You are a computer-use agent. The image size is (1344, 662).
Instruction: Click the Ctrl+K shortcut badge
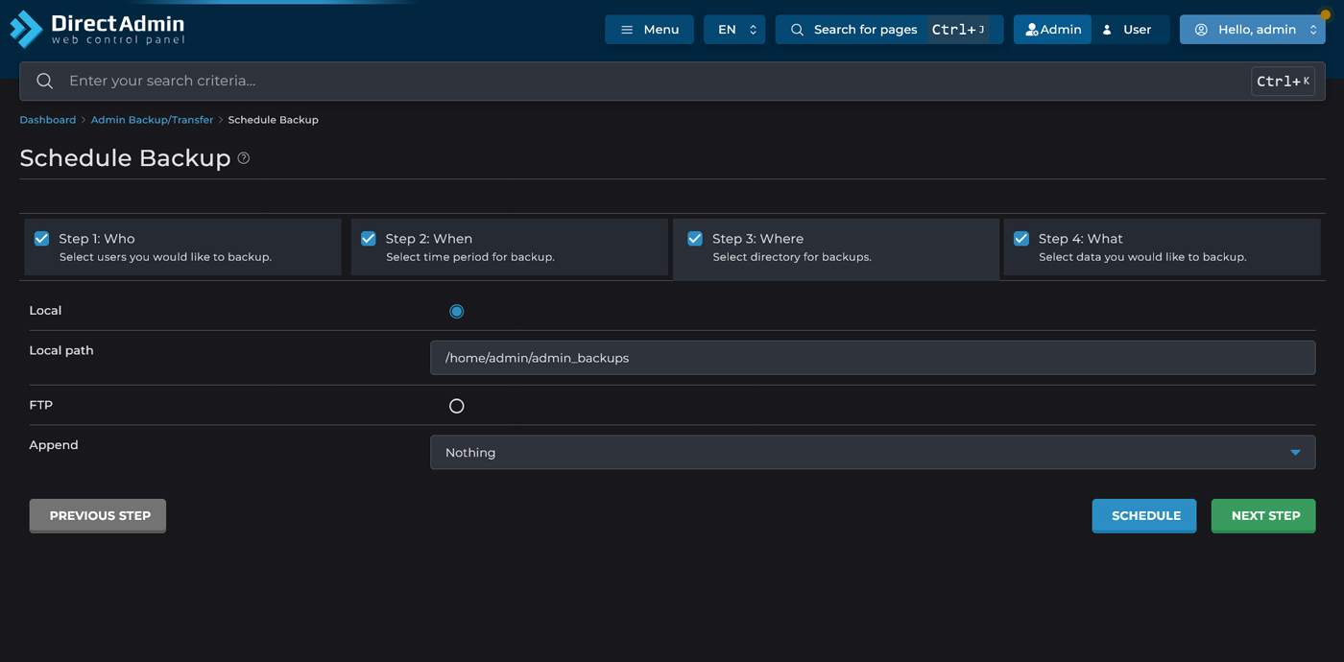pyautogui.click(x=1283, y=81)
